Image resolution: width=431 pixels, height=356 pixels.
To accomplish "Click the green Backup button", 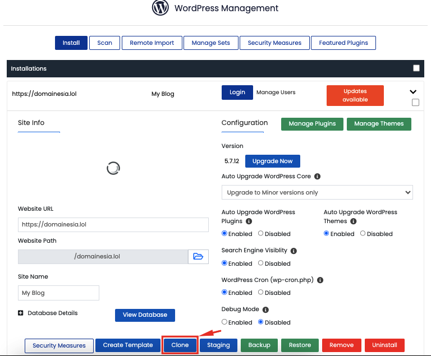I will tap(259, 345).
